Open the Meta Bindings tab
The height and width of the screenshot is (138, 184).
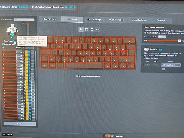coord(139,20)
